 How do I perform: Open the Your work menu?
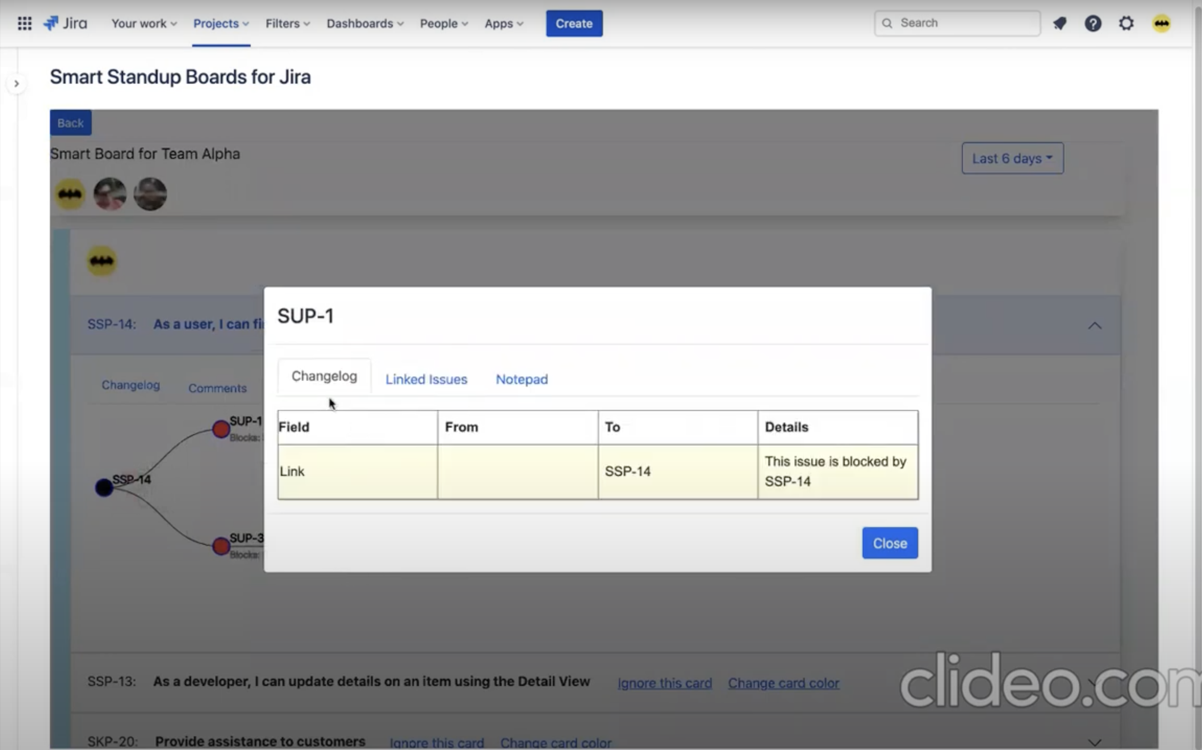point(143,23)
